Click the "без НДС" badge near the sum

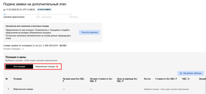point(63,46)
